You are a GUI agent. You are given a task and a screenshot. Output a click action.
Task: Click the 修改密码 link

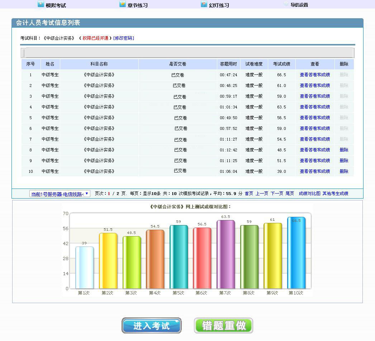124,38
